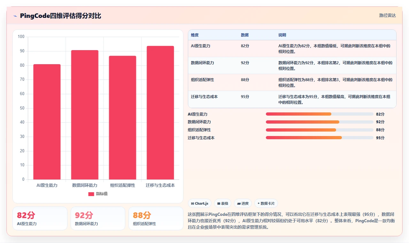409x243 pixels.
Task: Click the 92分 数据闭环能力 data card
Action: (x=98, y=218)
